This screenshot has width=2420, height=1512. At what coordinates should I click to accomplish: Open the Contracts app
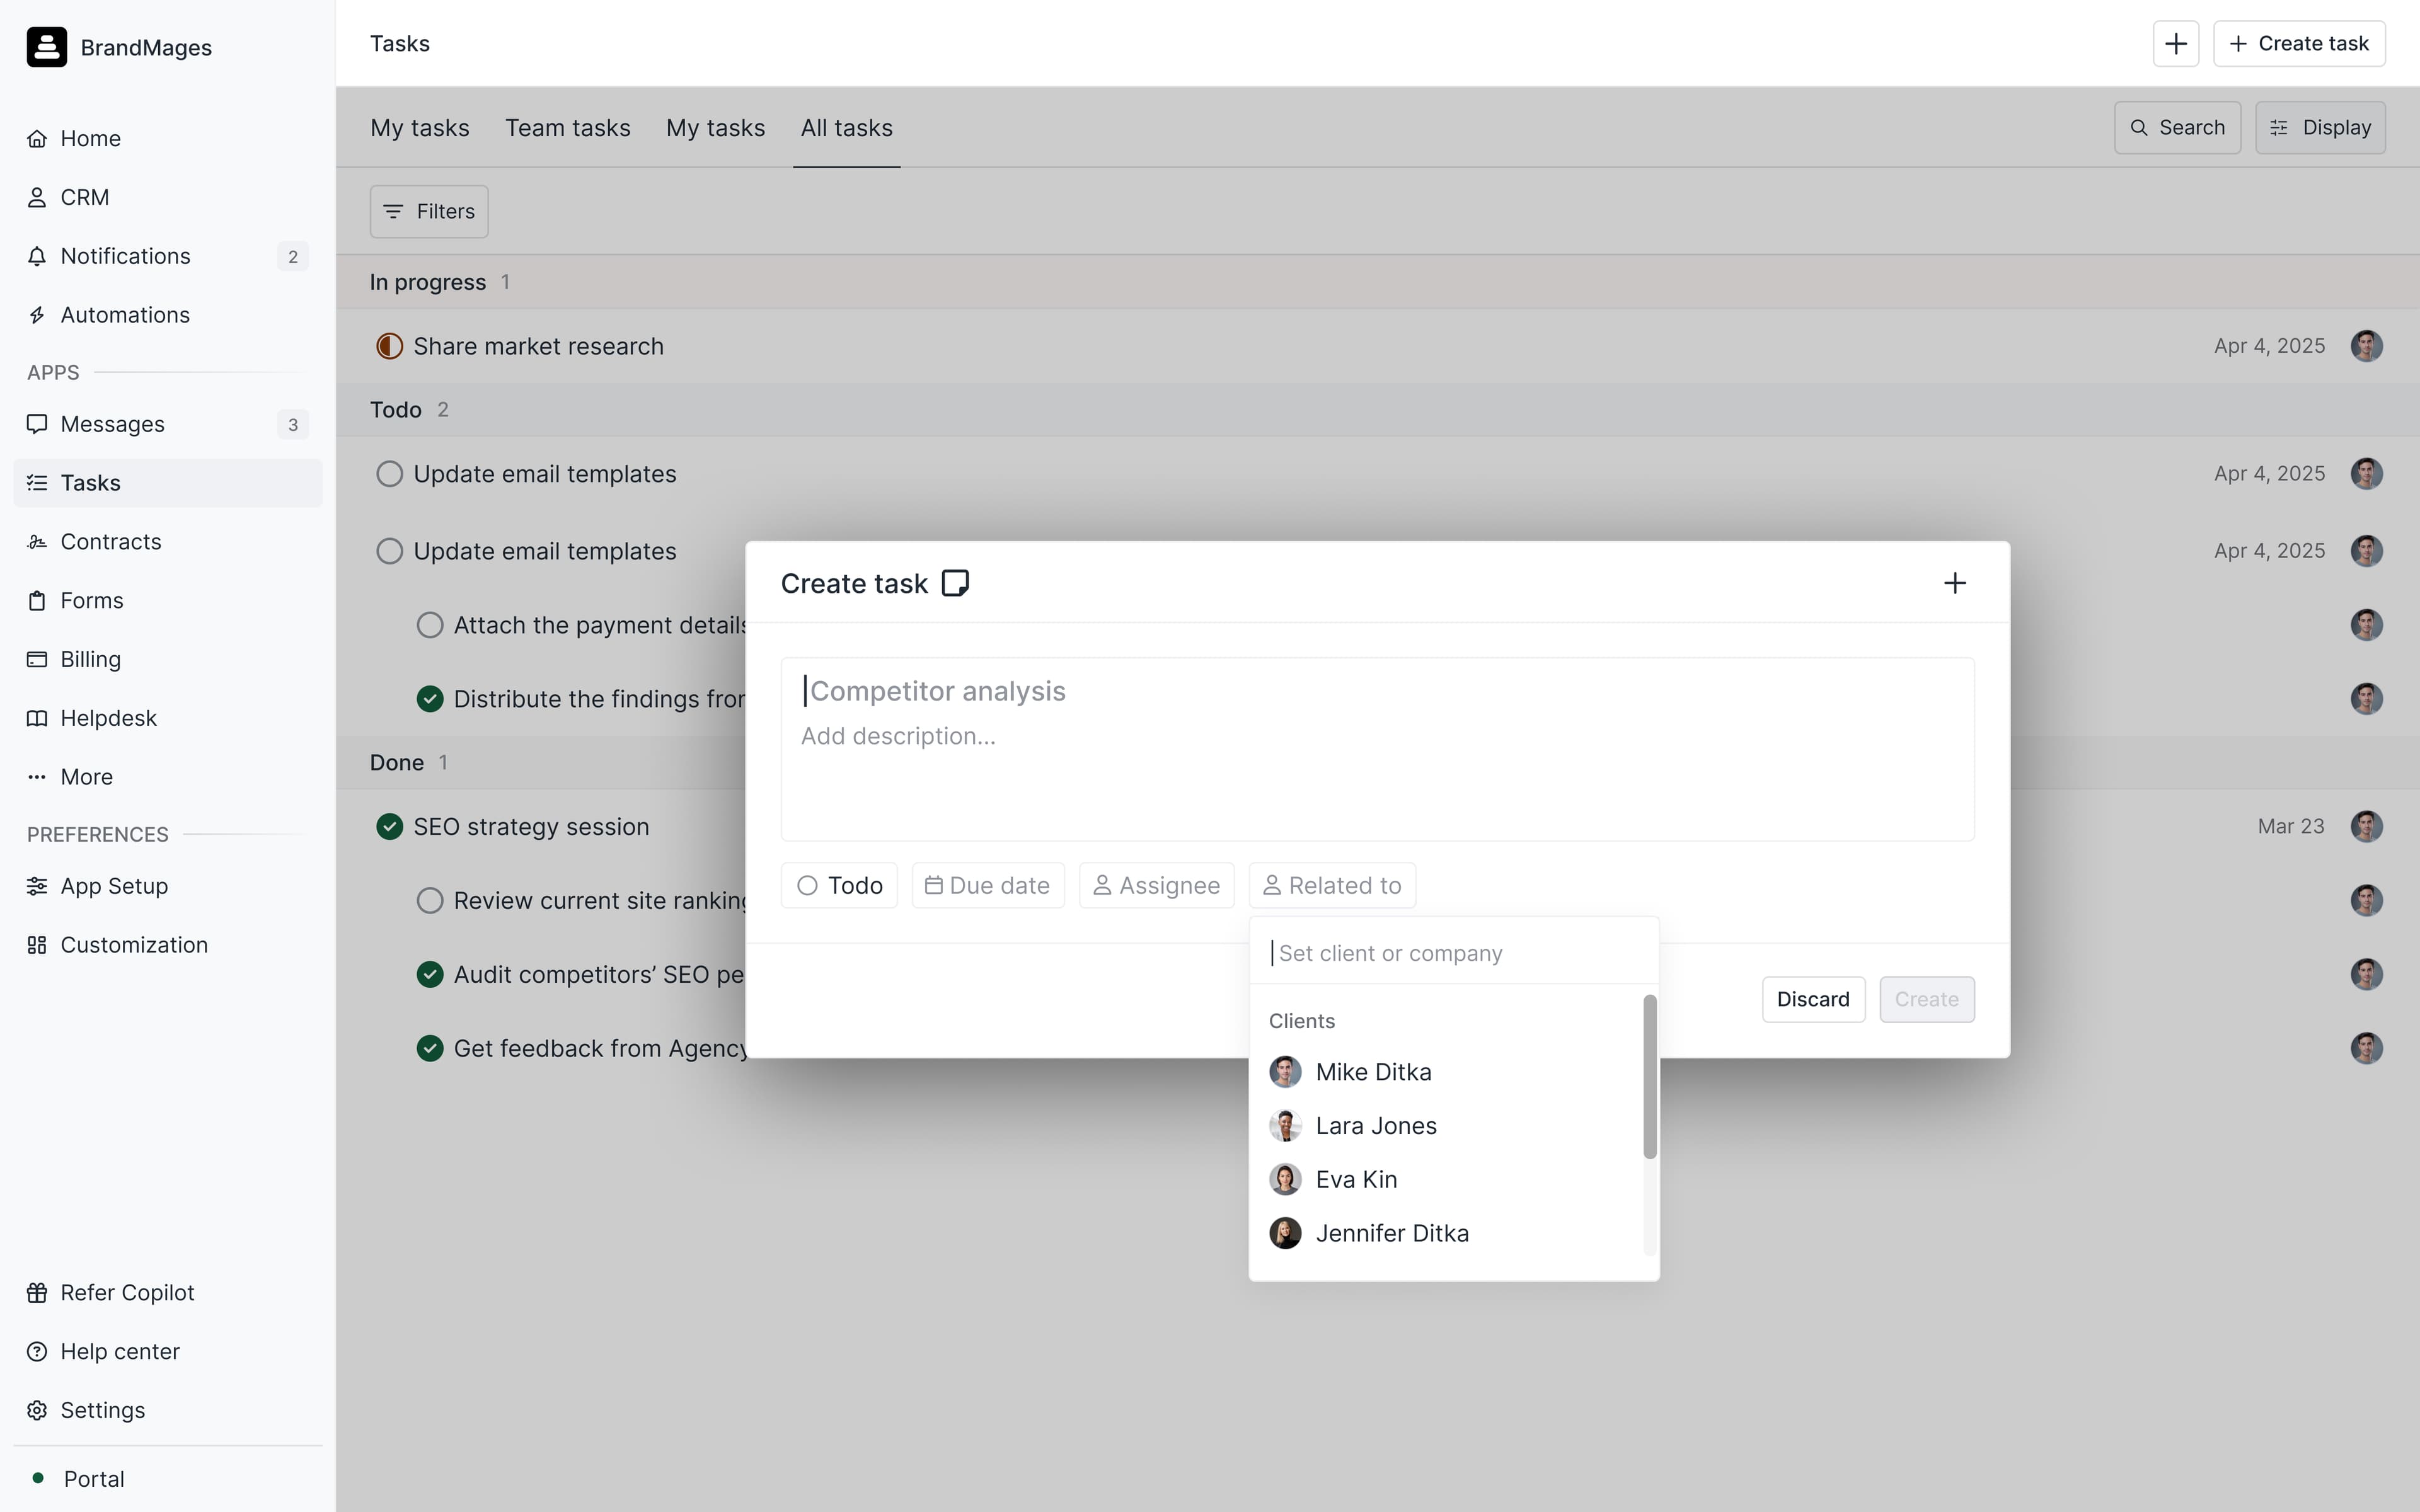(x=110, y=541)
